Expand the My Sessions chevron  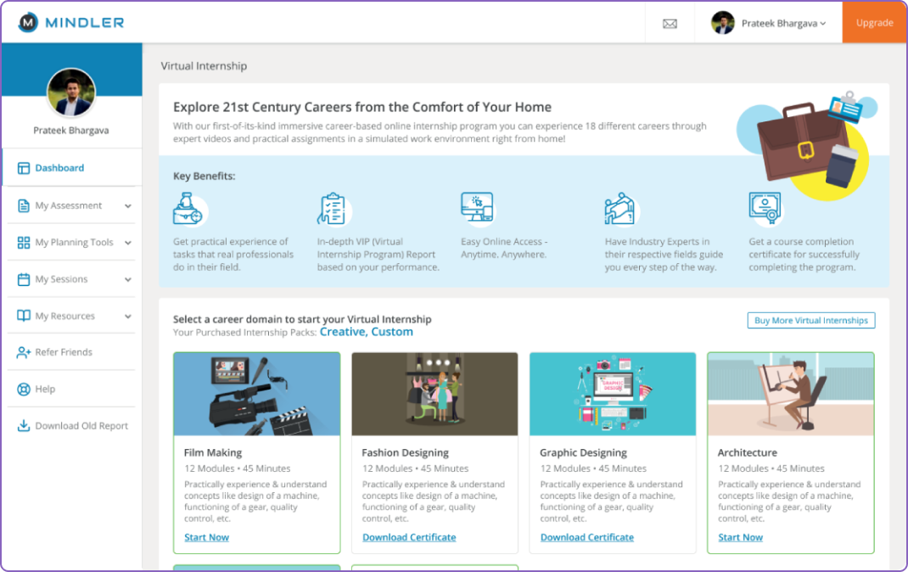coord(128,279)
